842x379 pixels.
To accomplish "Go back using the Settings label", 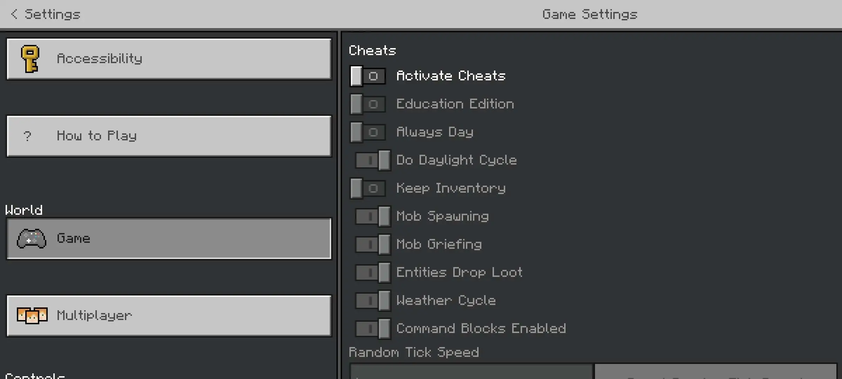I will pos(52,14).
